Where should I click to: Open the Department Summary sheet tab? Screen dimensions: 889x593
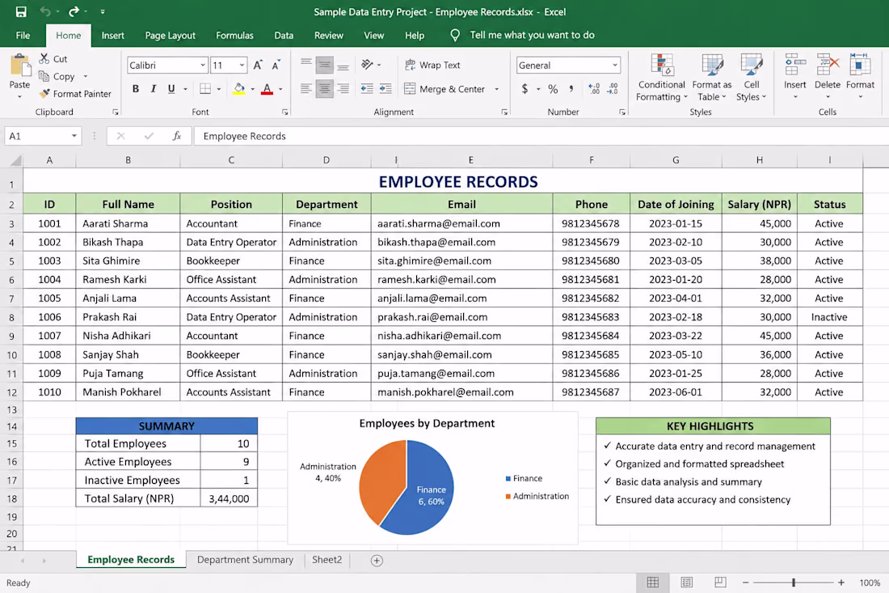tap(245, 560)
